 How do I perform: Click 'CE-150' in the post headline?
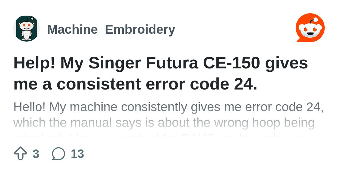[231, 63]
